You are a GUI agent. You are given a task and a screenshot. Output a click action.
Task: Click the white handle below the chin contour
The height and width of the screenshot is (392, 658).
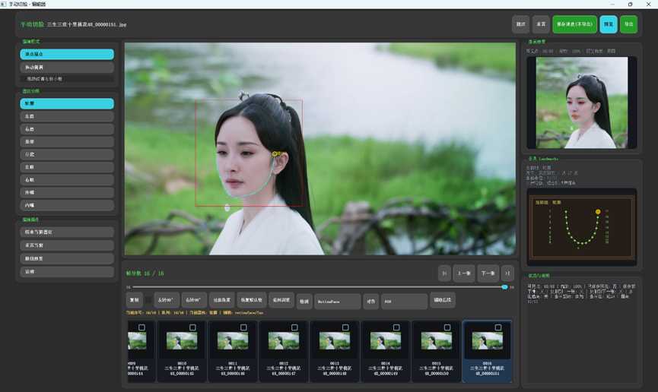point(227,207)
